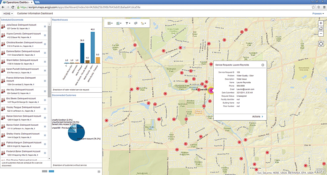
Task: Click the highlighted magenta marker near Naperville
Action: (211, 91)
